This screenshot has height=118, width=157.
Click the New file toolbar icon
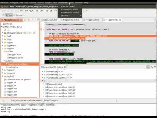point(4,11)
